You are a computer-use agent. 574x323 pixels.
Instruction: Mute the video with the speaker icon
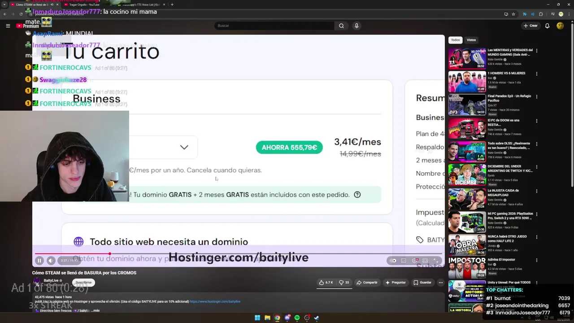(51, 260)
